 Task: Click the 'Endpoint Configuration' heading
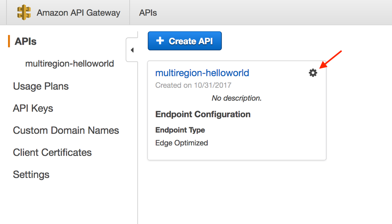pos(203,114)
